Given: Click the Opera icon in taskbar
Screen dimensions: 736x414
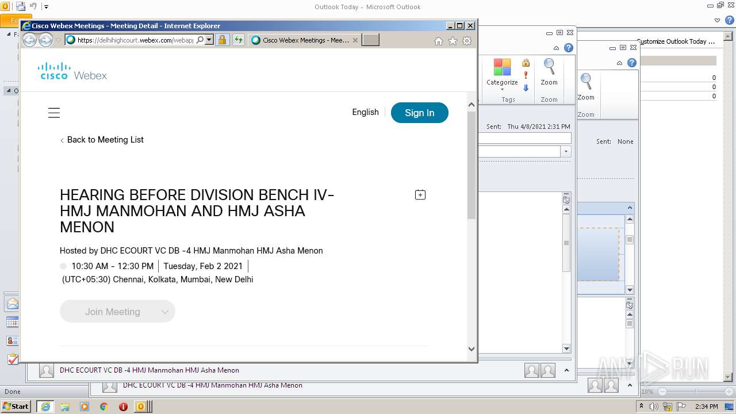Looking at the screenshot, I should tap(123, 407).
